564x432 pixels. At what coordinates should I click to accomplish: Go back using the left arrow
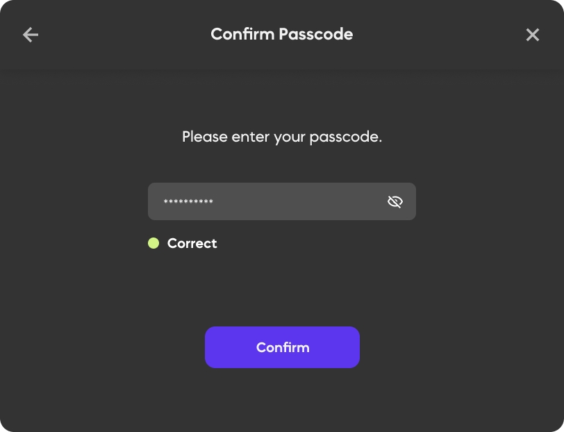[31, 35]
